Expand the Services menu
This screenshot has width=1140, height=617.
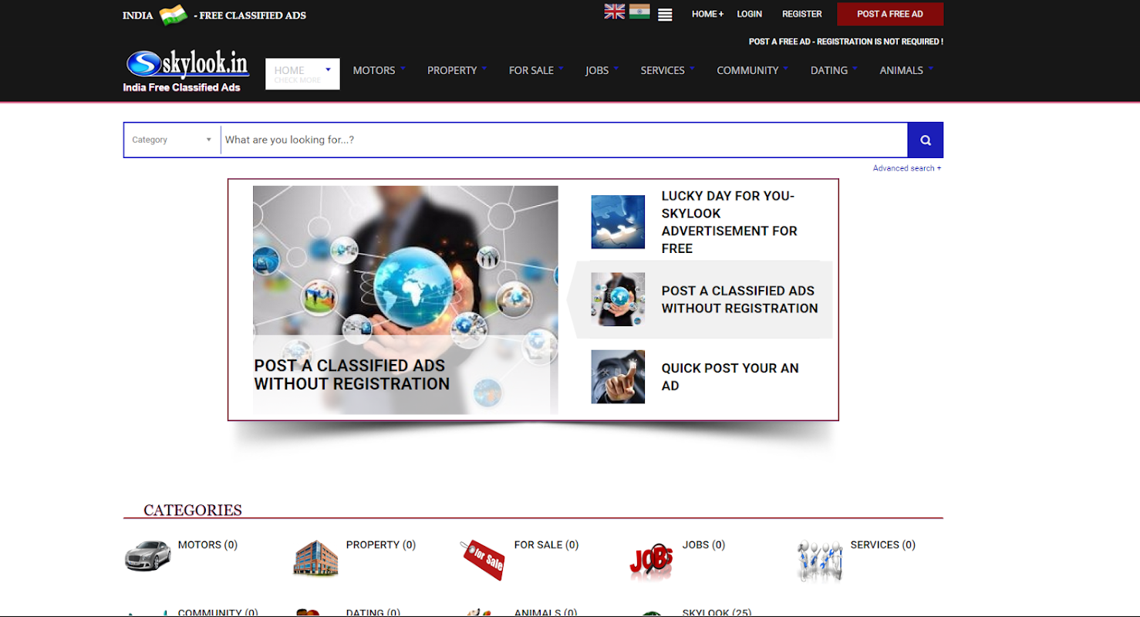point(668,70)
